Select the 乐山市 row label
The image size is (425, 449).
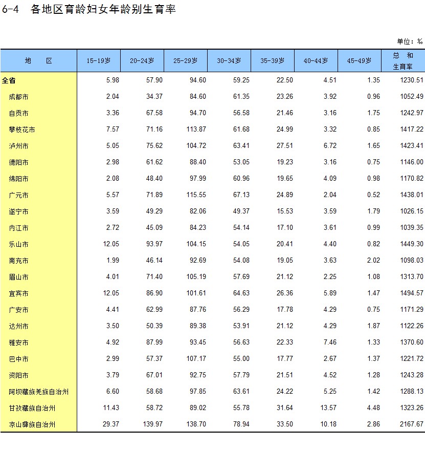coord(18,244)
